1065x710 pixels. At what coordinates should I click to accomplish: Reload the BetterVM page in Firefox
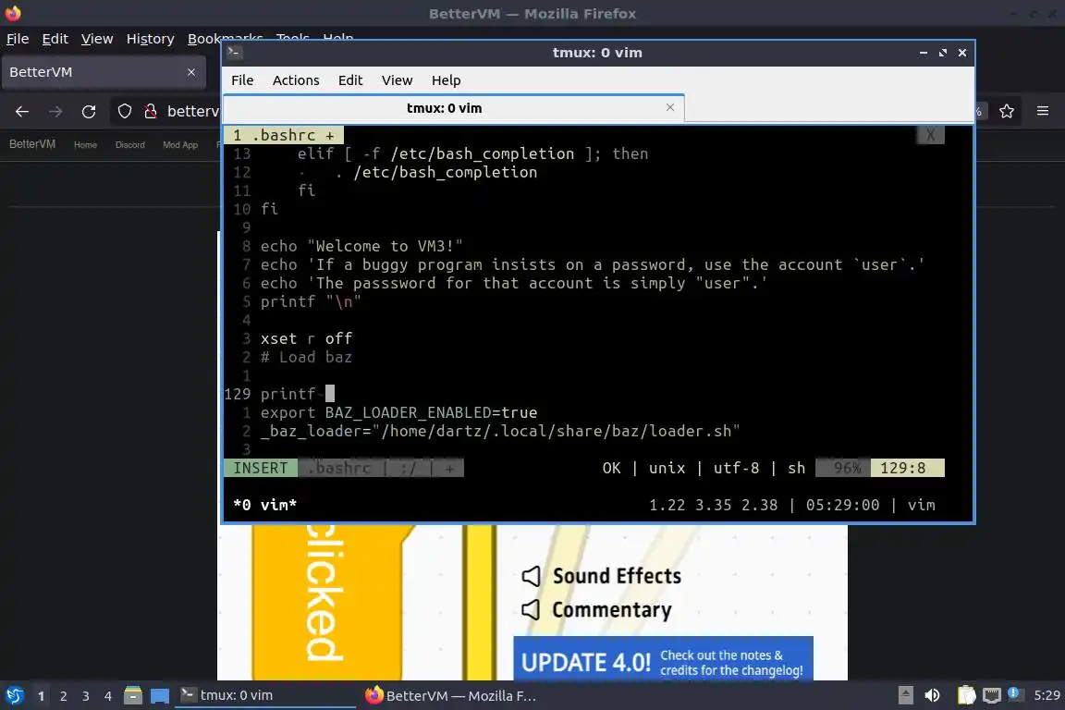pyautogui.click(x=89, y=112)
